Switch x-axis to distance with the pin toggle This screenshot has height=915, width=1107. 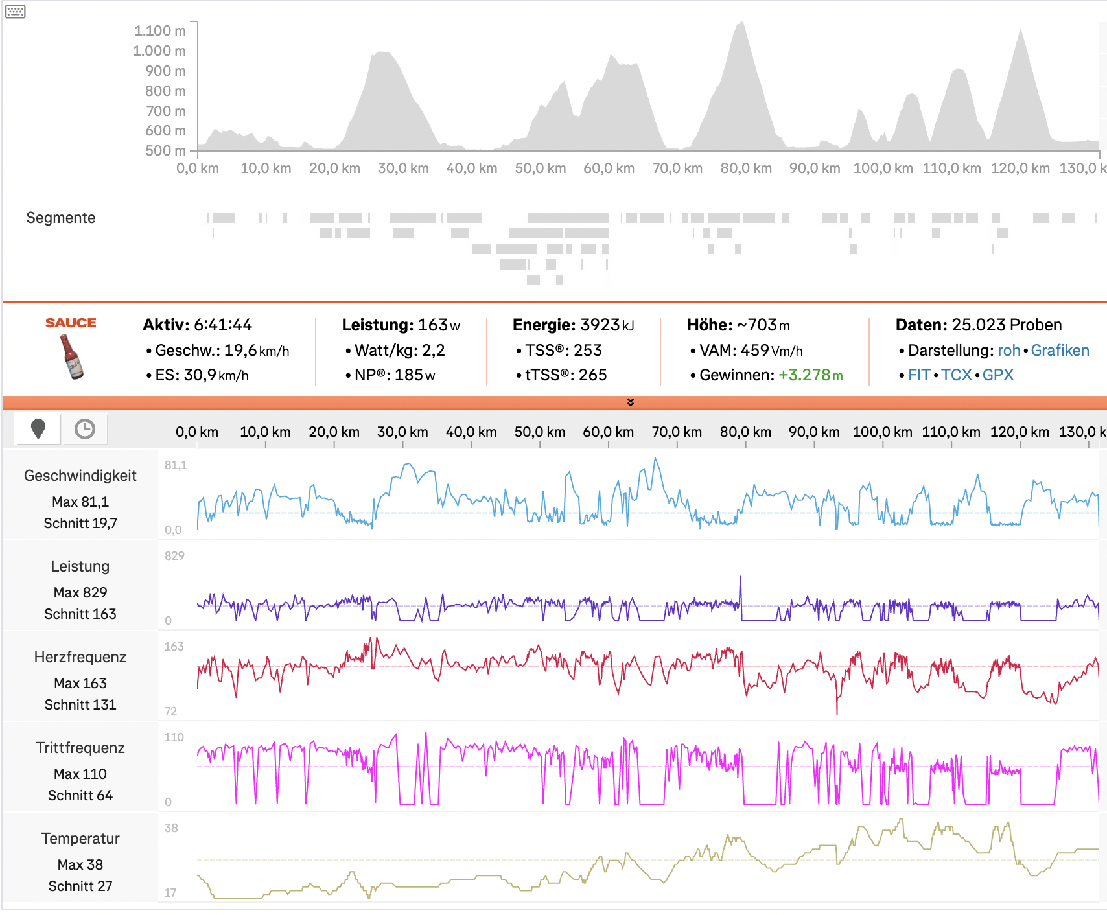38,428
